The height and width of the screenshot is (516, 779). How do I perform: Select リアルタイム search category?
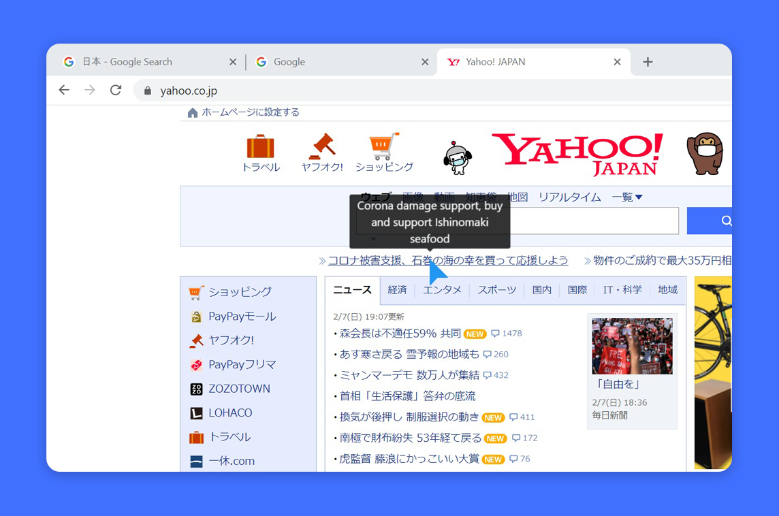coord(569,197)
